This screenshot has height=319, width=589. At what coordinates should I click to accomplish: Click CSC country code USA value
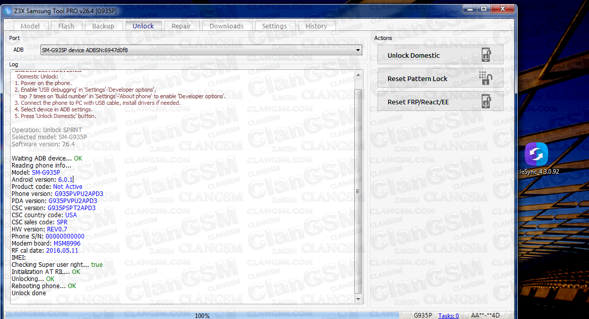(x=71, y=215)
